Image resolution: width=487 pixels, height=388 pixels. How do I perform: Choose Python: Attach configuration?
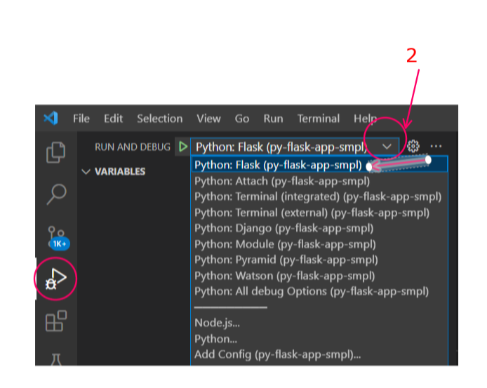[x=282, y=181]
